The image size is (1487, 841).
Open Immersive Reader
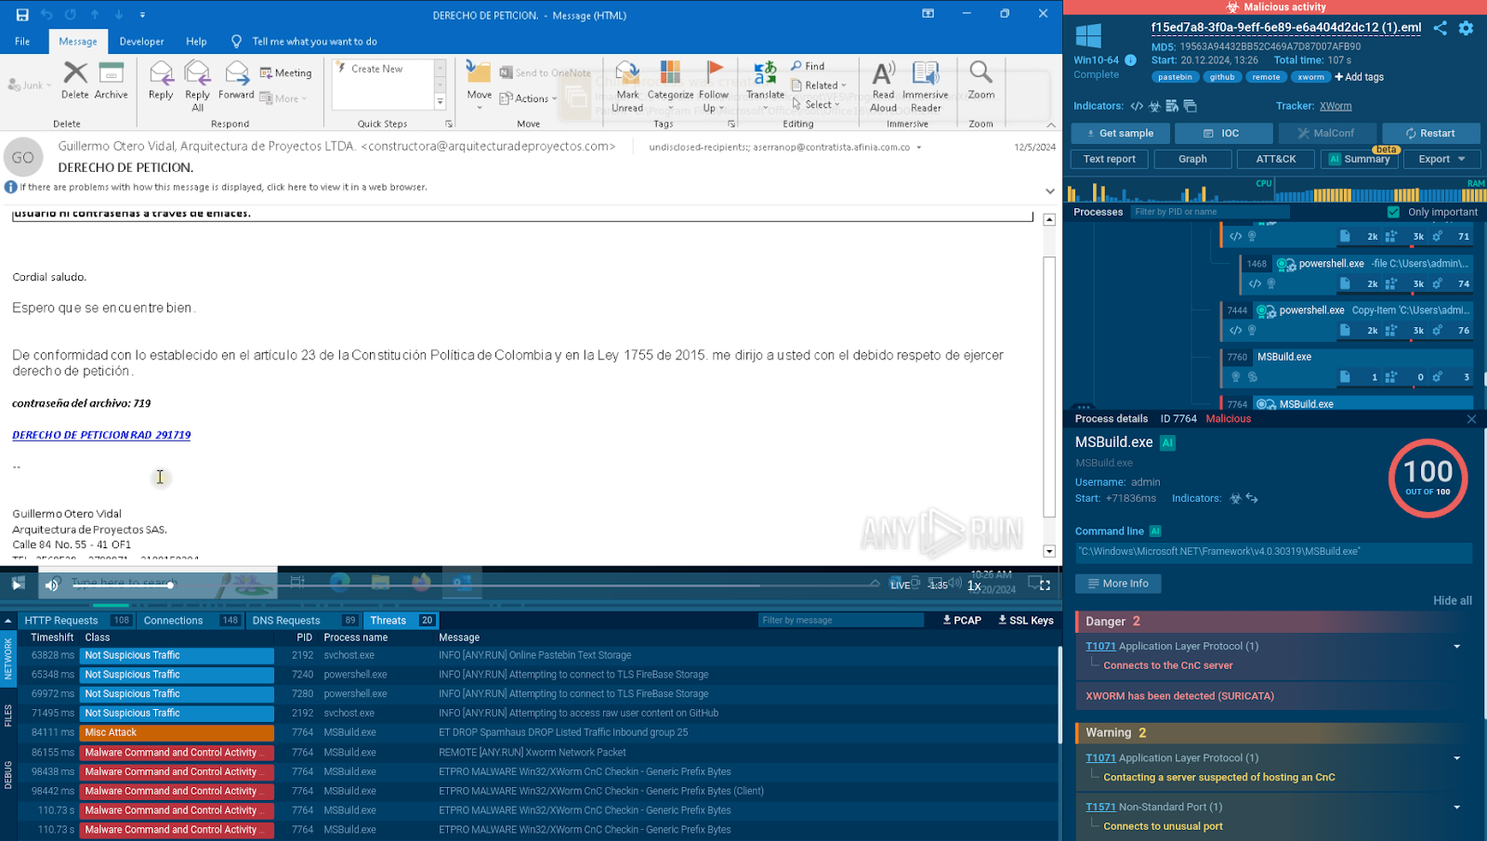click(x=926, y=72)
